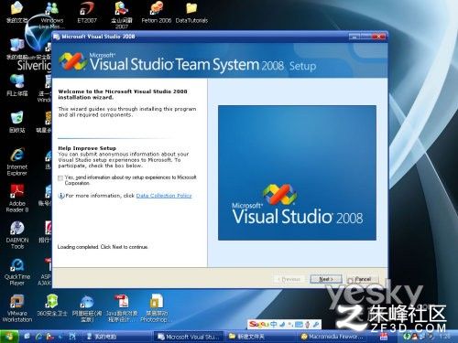This screenshot has width=458, height=343.
Task: Launch QuickTime Player from the desktop
Action: coord(16,272)
